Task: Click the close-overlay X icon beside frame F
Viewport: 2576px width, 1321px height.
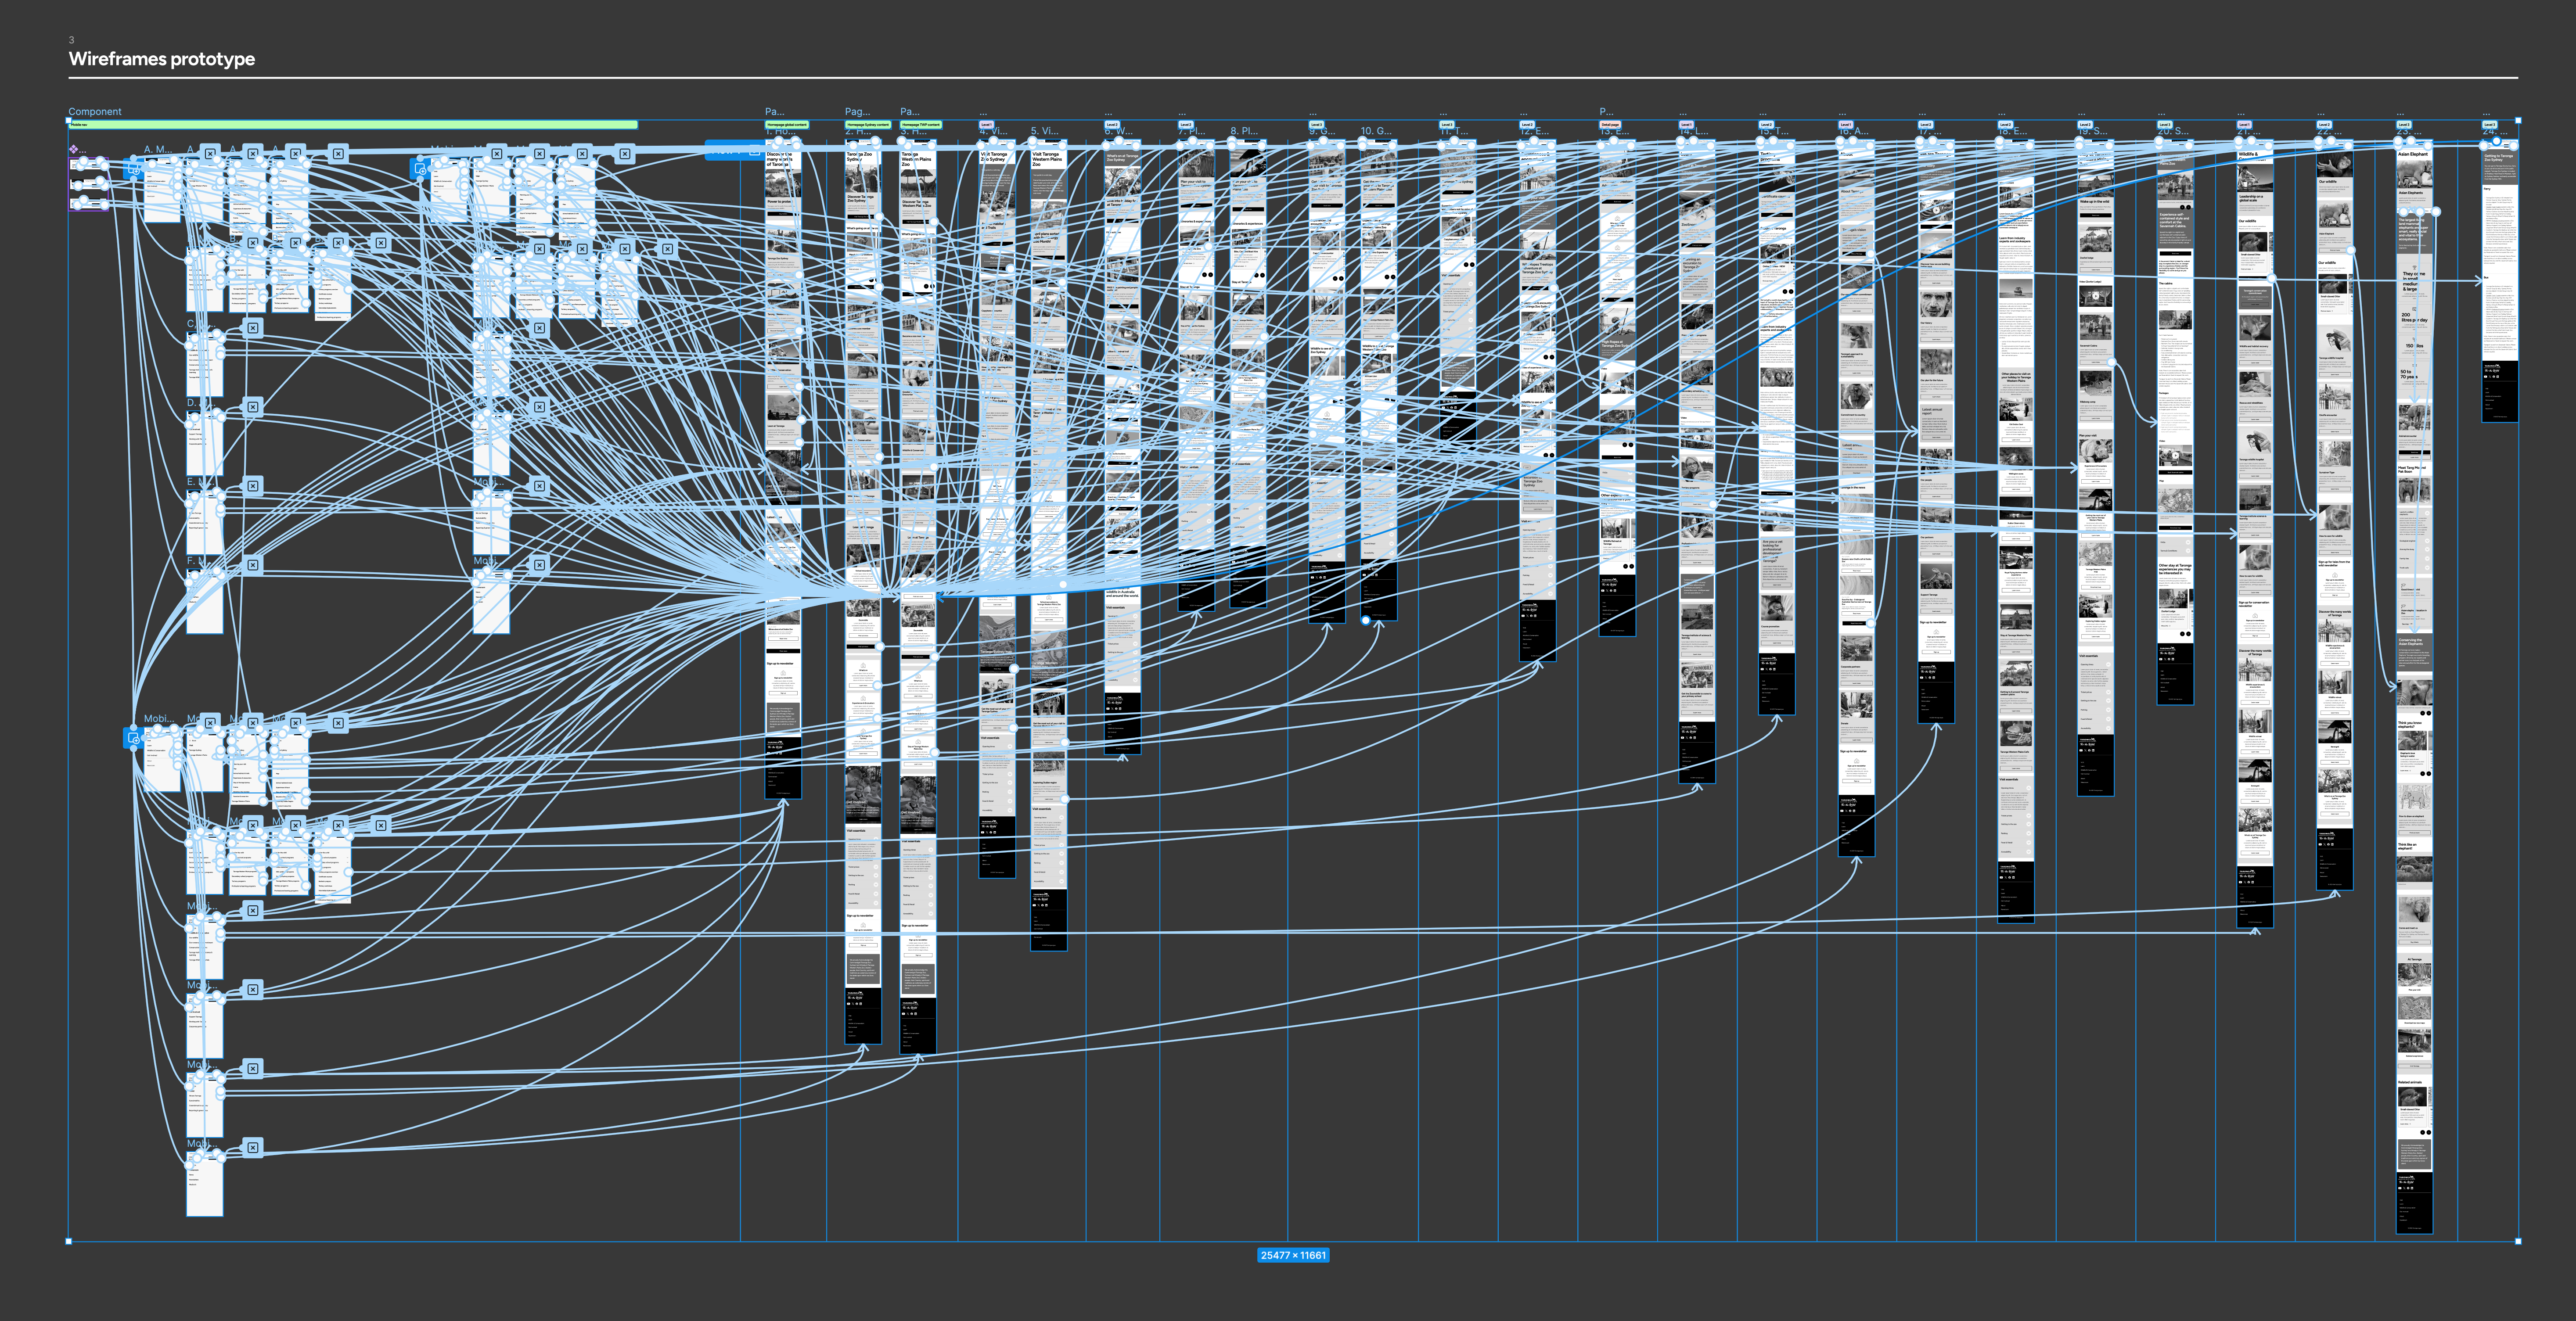Action: pyautogui.click(x=253, y=565)
